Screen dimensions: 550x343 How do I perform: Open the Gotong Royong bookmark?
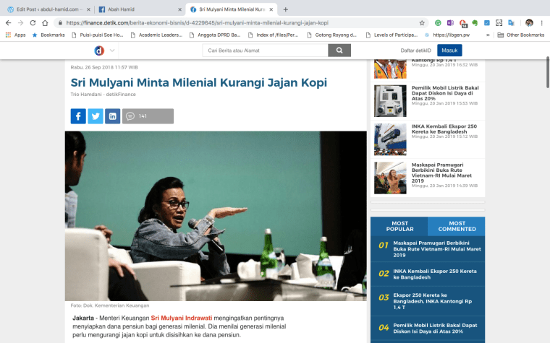coord(332,35)
